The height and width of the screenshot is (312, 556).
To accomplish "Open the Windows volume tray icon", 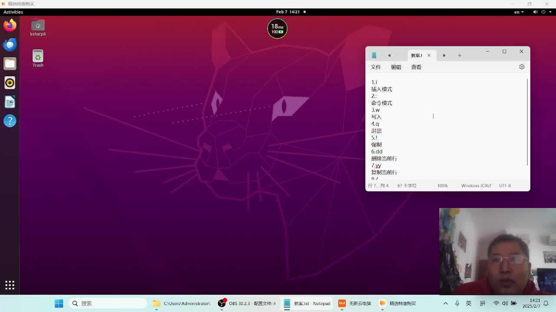I will (x=505, y=303).
